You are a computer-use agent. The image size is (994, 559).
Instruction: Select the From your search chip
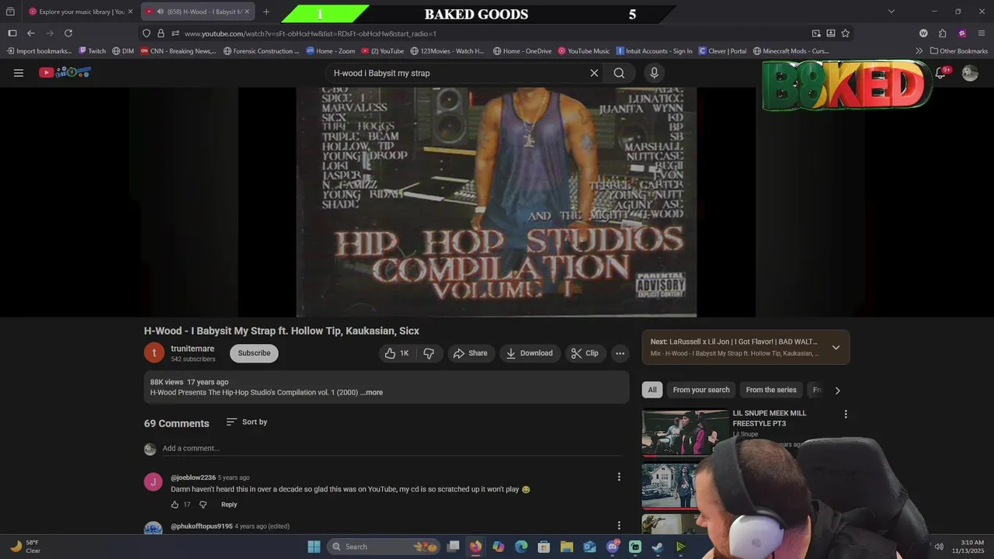coord(701,390)
